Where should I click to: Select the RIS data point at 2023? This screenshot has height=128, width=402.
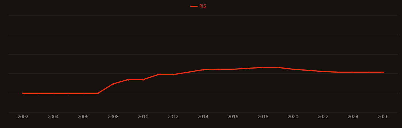point(338,72)
